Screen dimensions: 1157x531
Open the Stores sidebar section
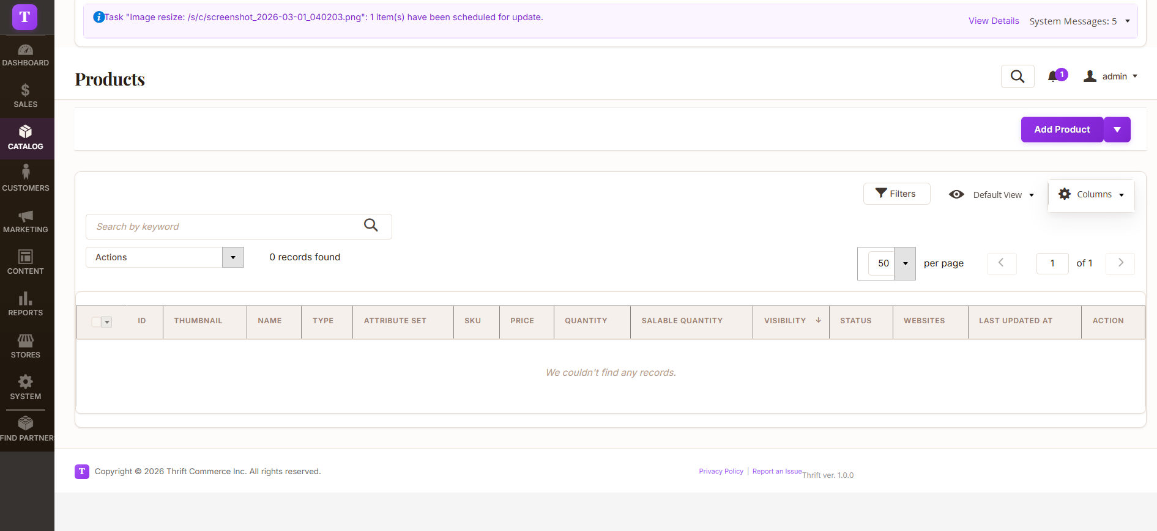pyautogui.click(x=26, y=346)
